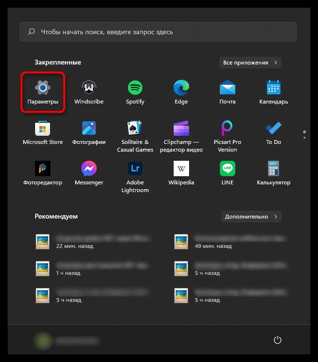Open recommended file from 1 ч назад
The image size is (318, 362).
(x=93, y=269)
